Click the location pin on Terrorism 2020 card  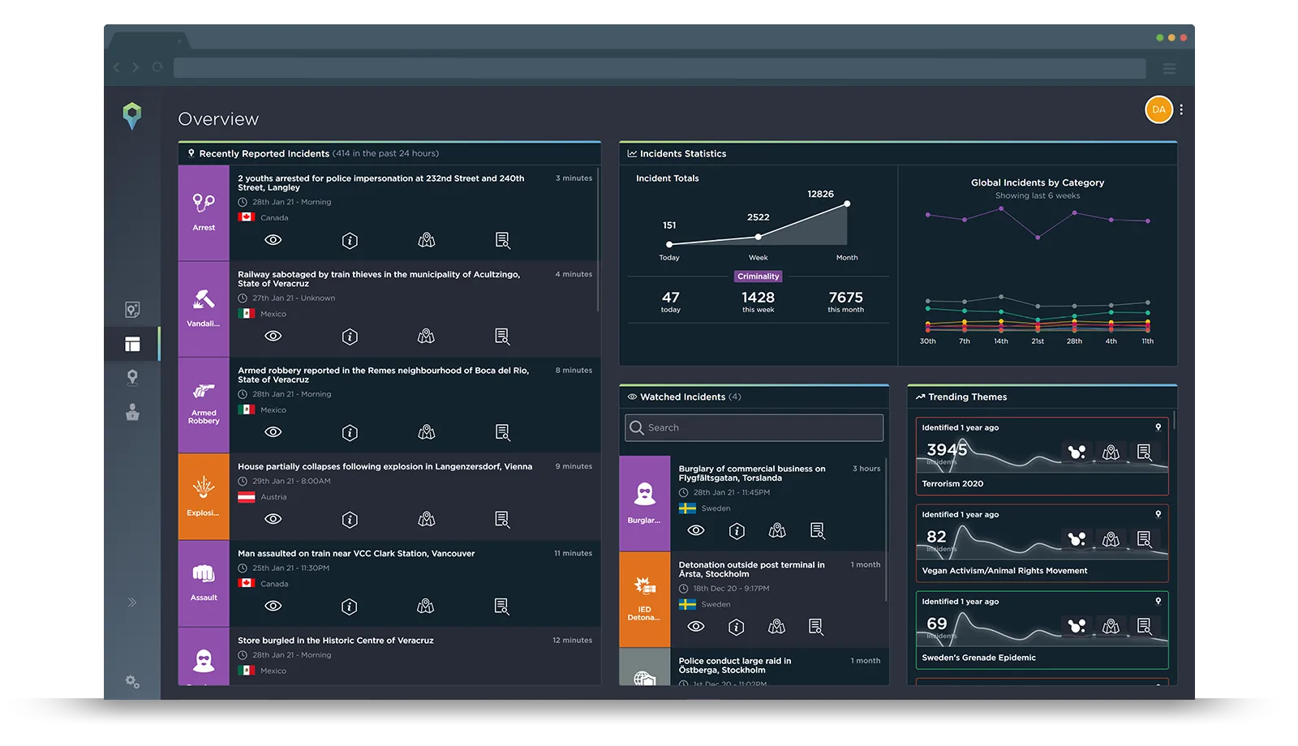click(x=1158, y=427)
